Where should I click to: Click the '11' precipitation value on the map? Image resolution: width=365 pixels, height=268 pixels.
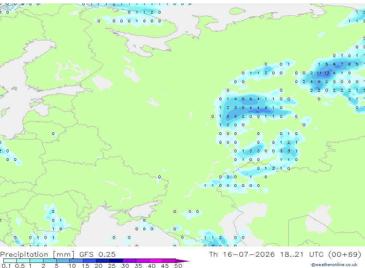[x=319, y=73]
